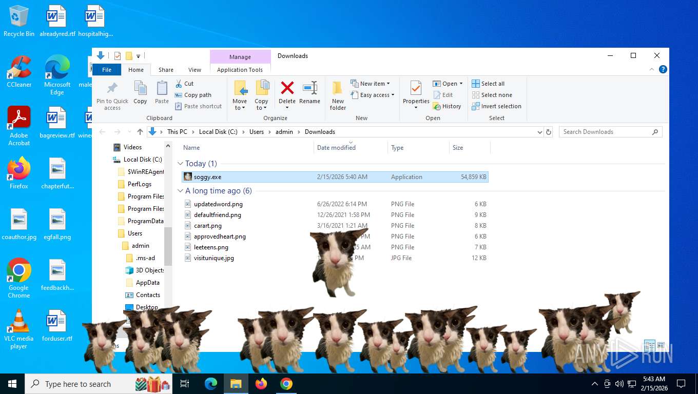Open the Quick Access Toolbar customize dropdown
698x394 pixels.
click(x=138, y=56)
